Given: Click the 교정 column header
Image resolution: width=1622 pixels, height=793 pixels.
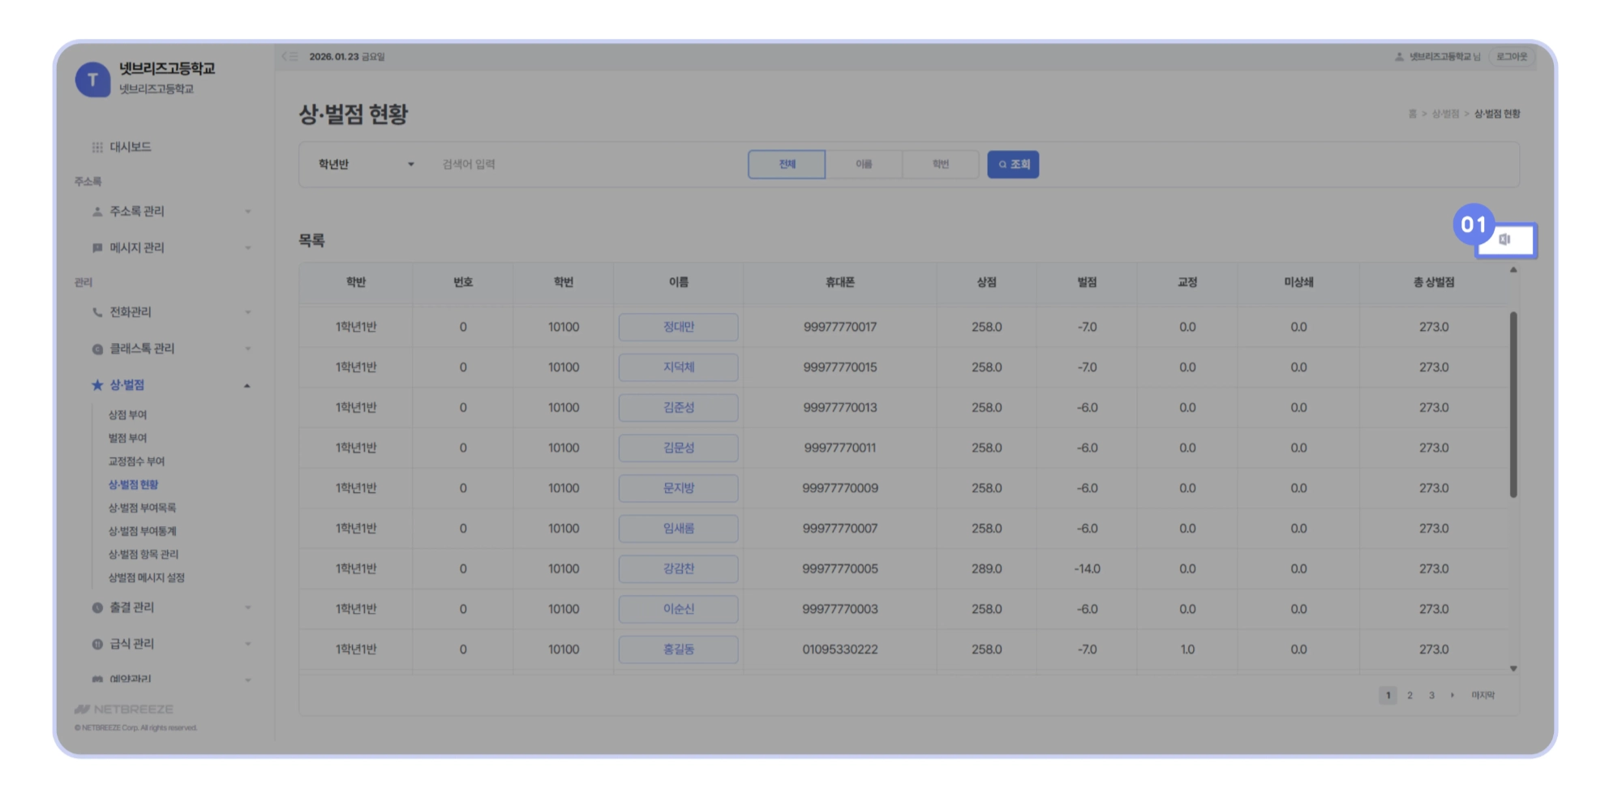Looking at the screenshot, I should (1187, 282).
